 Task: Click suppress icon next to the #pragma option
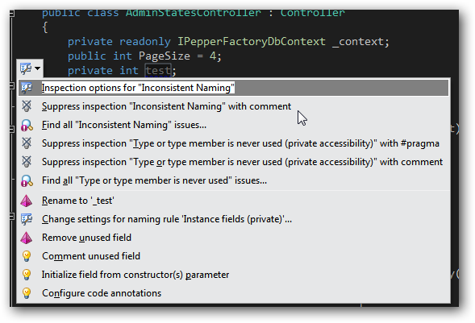(27, 143)
